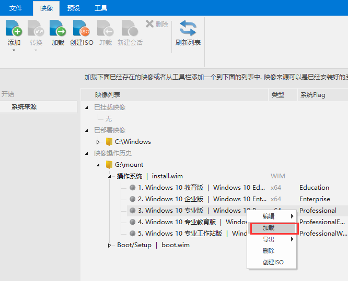
Task: Click the 开始 sidebar heading
Action: pos(8,94)
